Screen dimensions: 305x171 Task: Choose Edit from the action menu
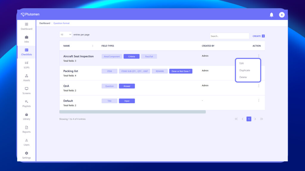(242, 63)
